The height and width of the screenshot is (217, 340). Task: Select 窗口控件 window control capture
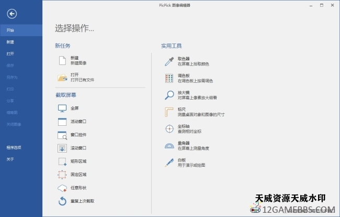coord(62,135)
